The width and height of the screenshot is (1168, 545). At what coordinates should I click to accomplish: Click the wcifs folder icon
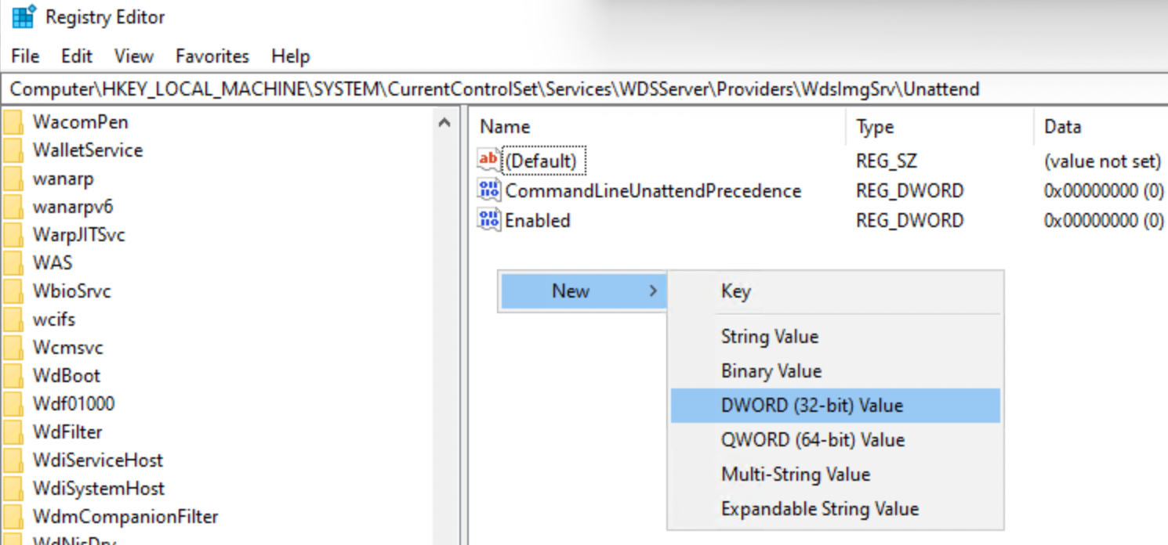coord(13,319)
